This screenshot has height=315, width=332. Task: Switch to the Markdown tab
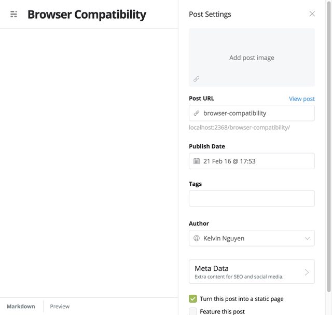[x=21, y=306]
